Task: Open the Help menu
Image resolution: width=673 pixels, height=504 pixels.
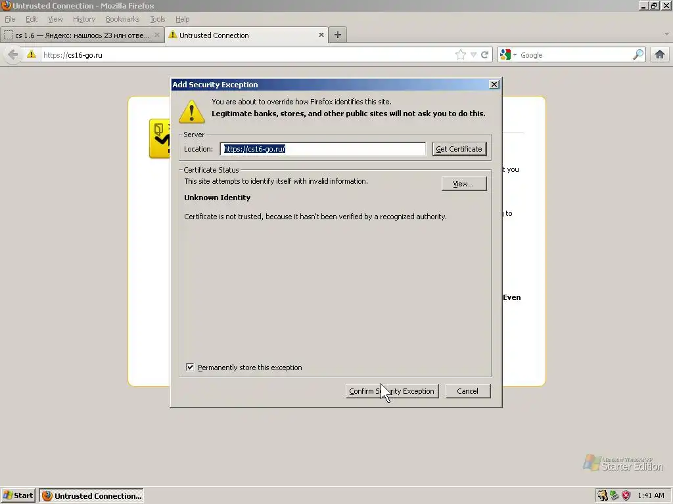Action: click(x=183, y=19)
